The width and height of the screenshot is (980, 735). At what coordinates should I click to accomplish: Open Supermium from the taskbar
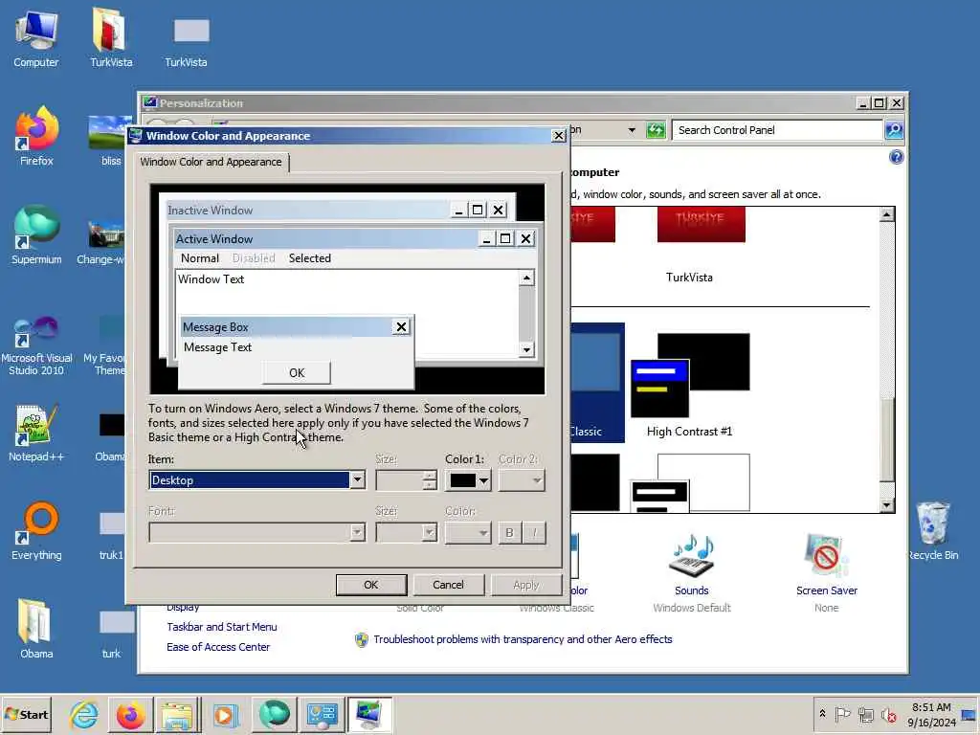(274, 714)
